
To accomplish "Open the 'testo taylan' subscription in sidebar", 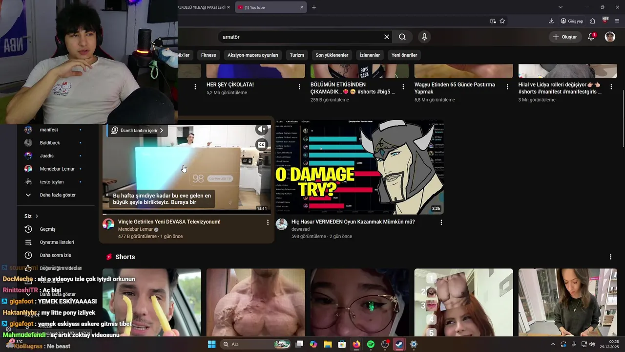I will [x=51, y=182].
